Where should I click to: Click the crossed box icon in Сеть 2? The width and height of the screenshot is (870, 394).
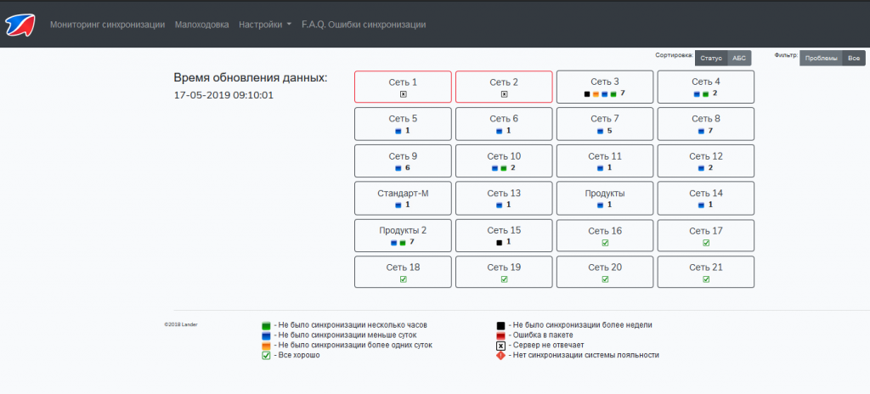[x=504, y=93]
